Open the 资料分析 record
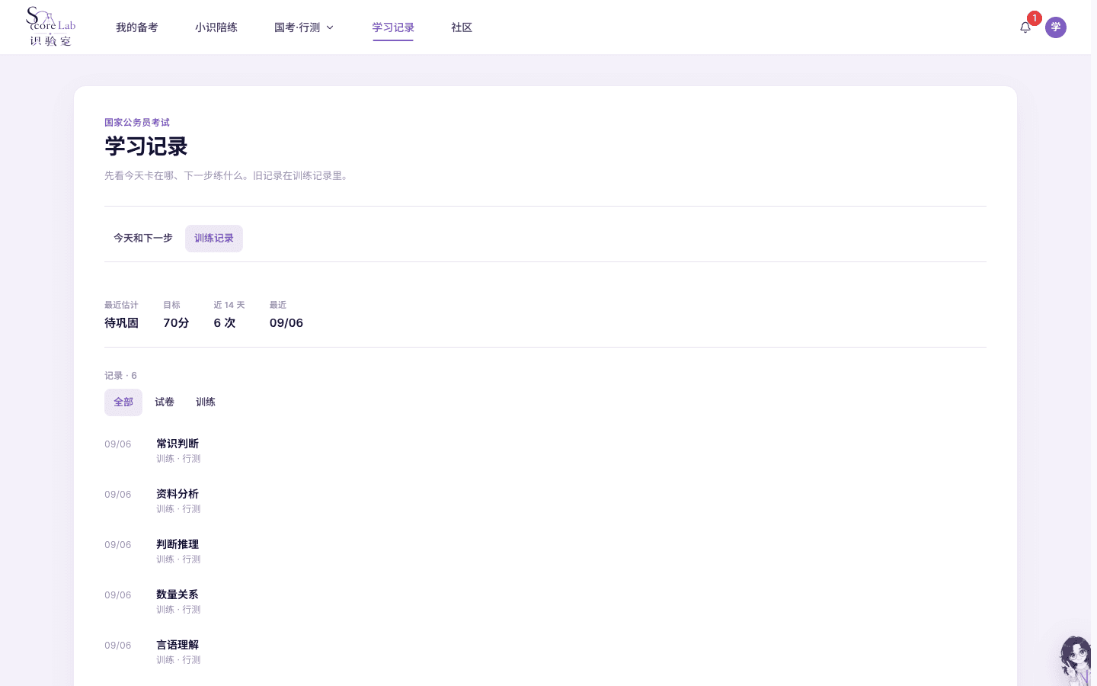Viewport: 1097px width, 686px height. 545,501
